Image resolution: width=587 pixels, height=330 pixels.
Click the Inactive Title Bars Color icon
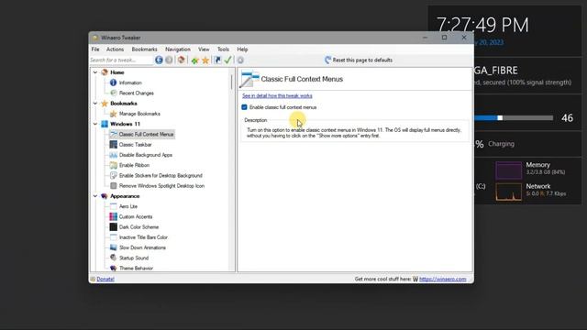[114, 237]
